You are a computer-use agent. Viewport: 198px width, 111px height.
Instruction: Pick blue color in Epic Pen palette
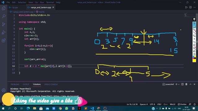[x=194, y=56]
